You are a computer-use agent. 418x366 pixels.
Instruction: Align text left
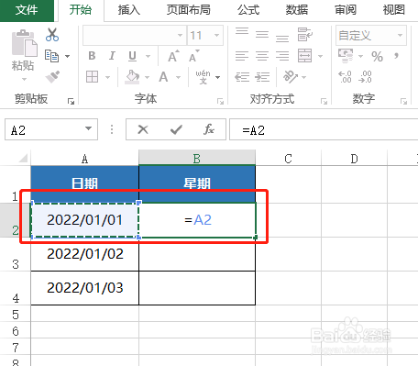tap(242, 56)
